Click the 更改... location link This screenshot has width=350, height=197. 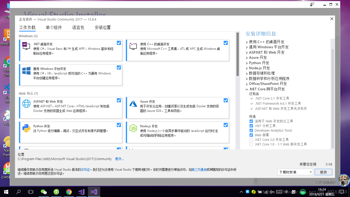119,159
